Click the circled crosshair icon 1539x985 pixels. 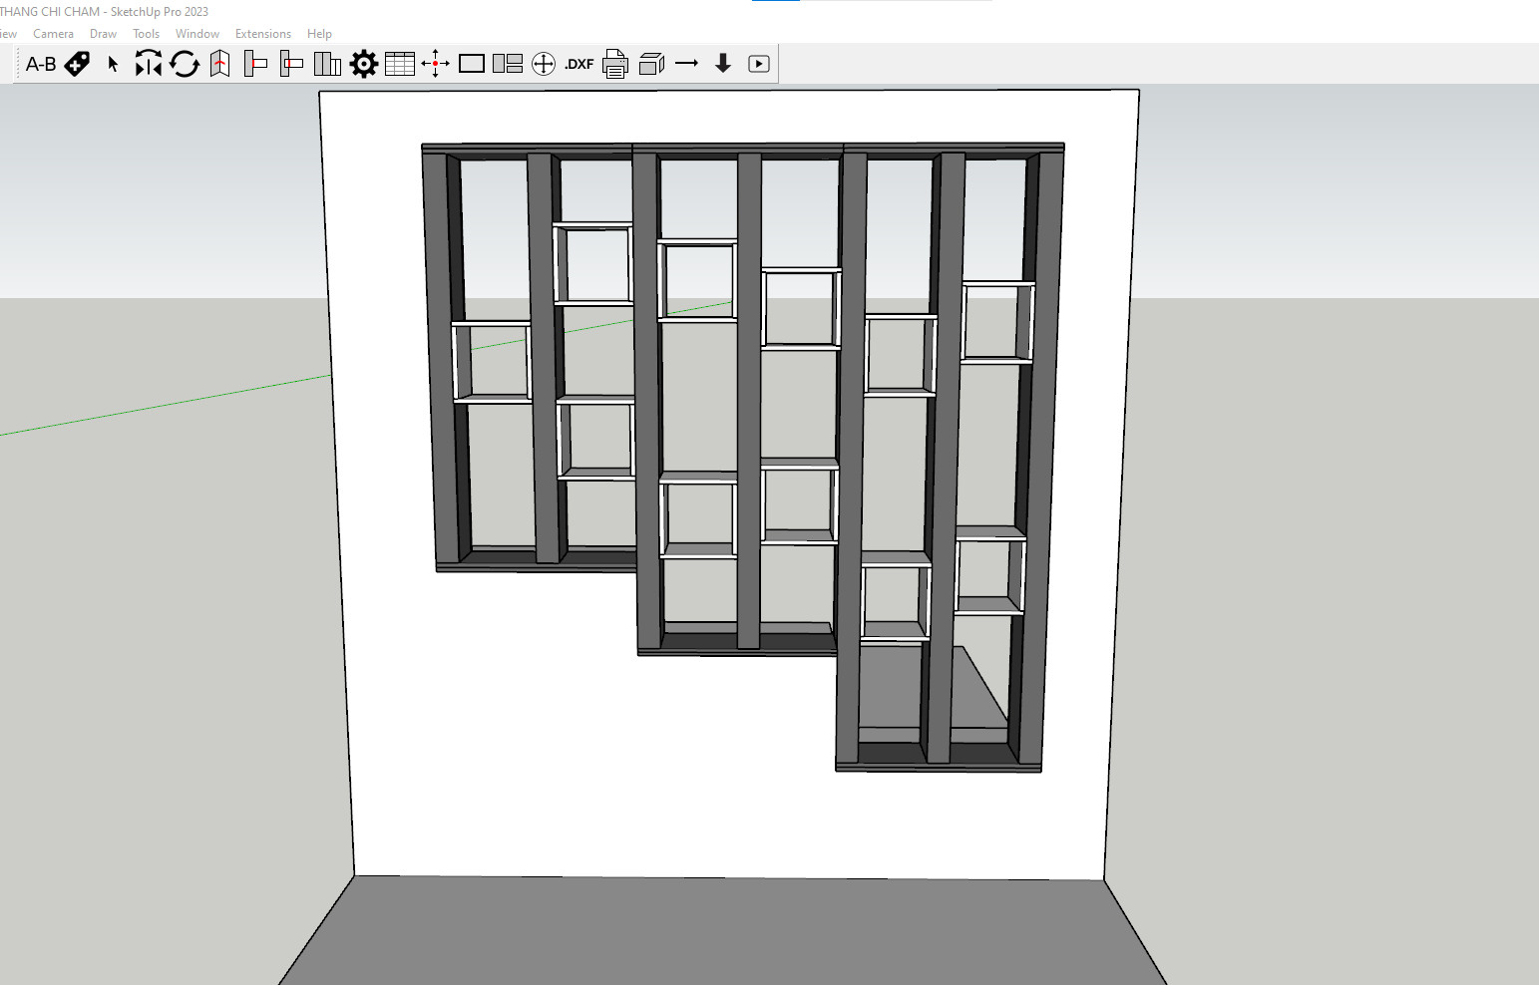(544, 64)
